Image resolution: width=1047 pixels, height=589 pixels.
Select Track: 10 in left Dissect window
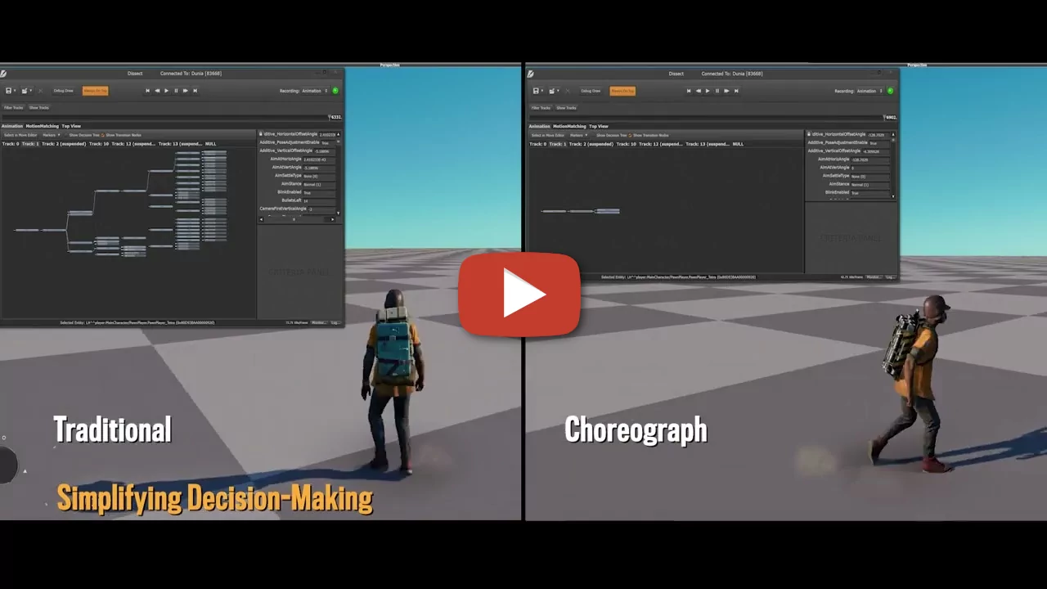(x=99, y=144)
